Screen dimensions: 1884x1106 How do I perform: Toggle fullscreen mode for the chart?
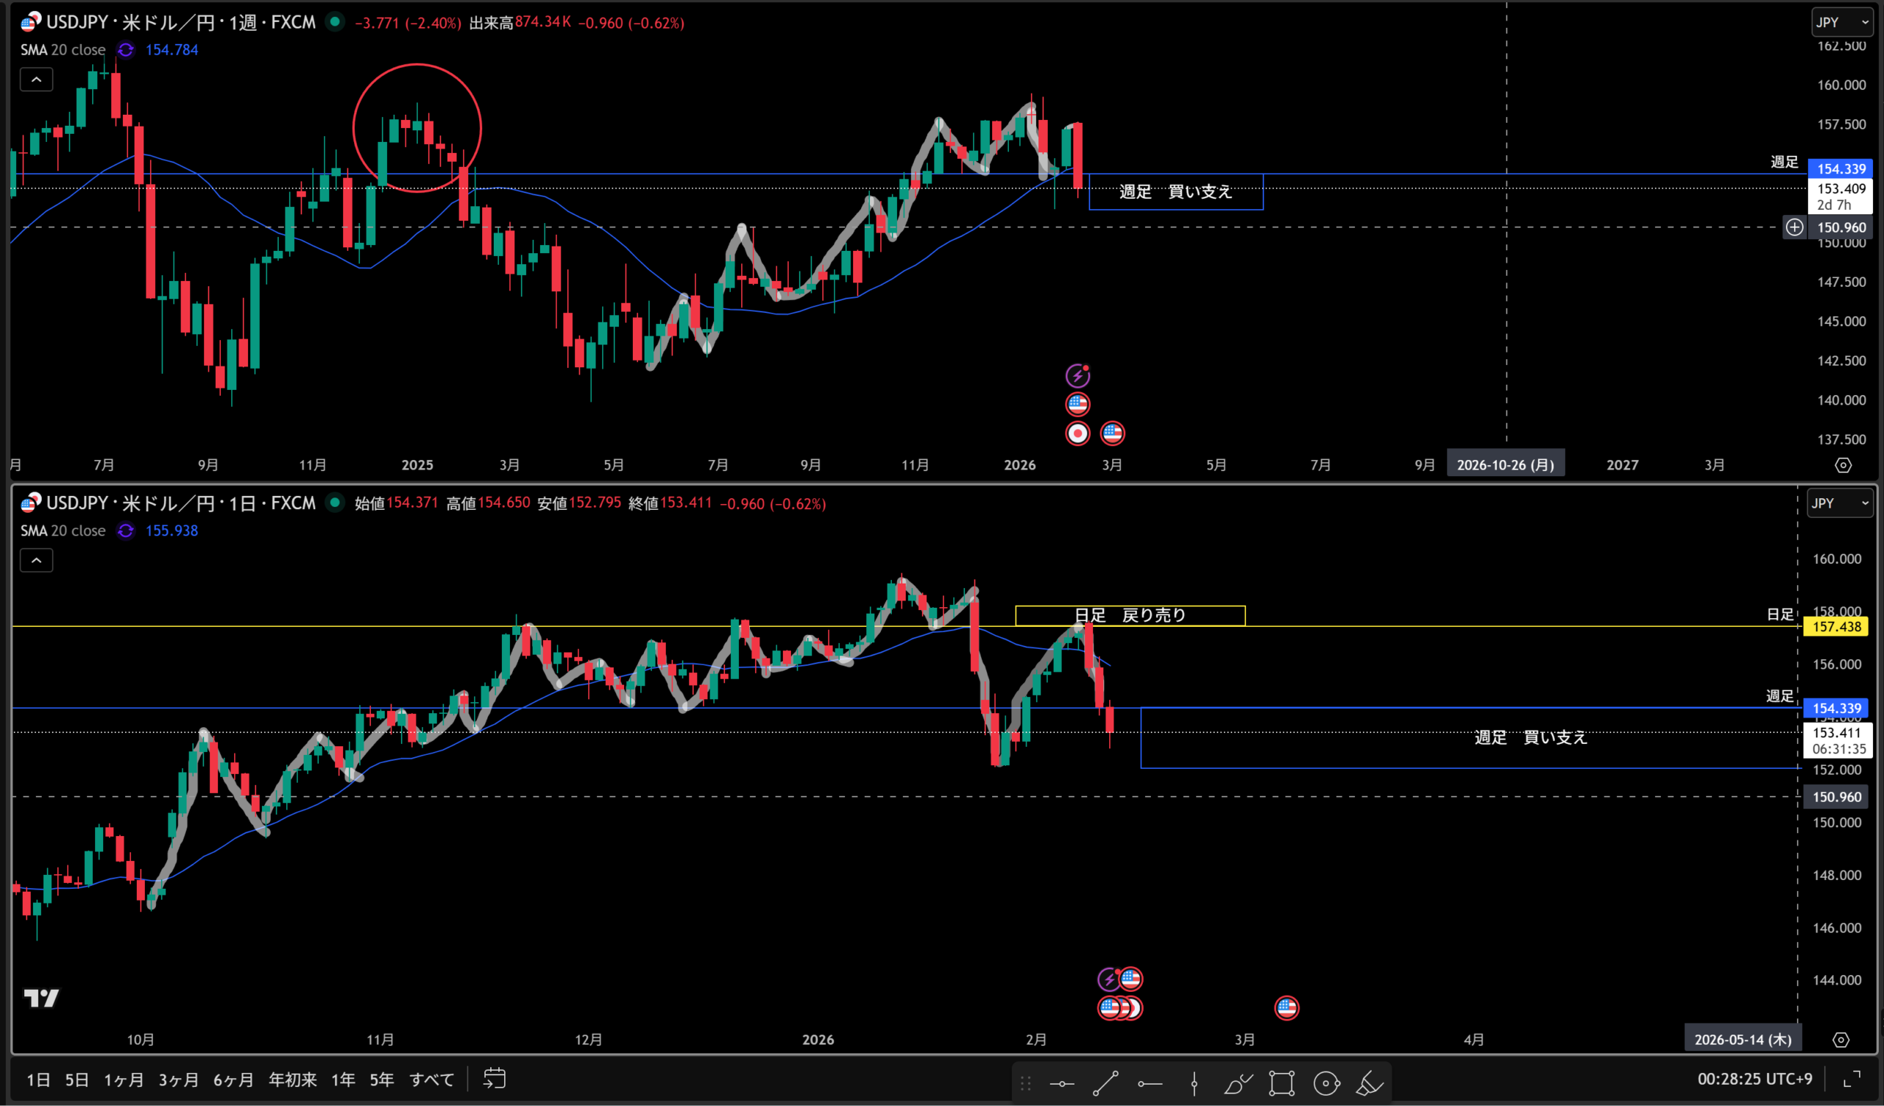tap(1852, 1078)
